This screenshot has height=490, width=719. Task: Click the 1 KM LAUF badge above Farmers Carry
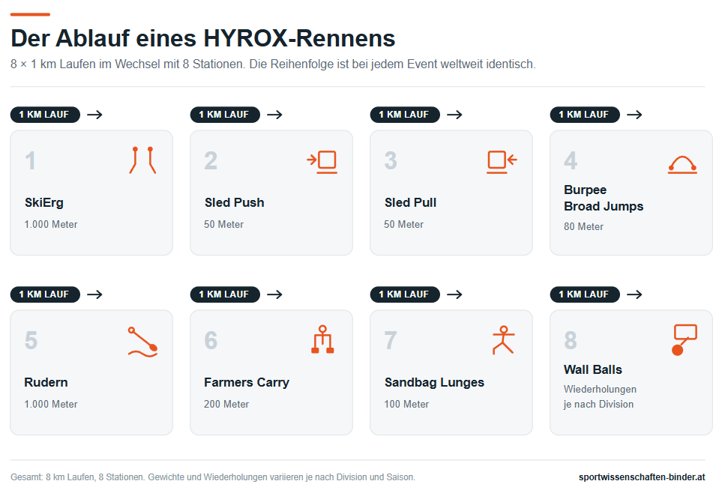(225, 294)
